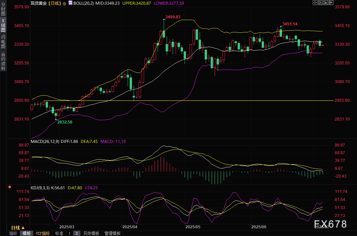Click the circled plus icon beside 现货黄金
The height and width of the screenshot is (236, 357).
tap(64, 3)
